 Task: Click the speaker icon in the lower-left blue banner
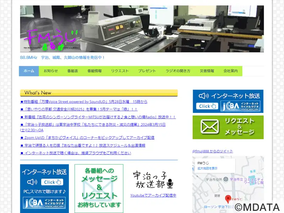32,182
